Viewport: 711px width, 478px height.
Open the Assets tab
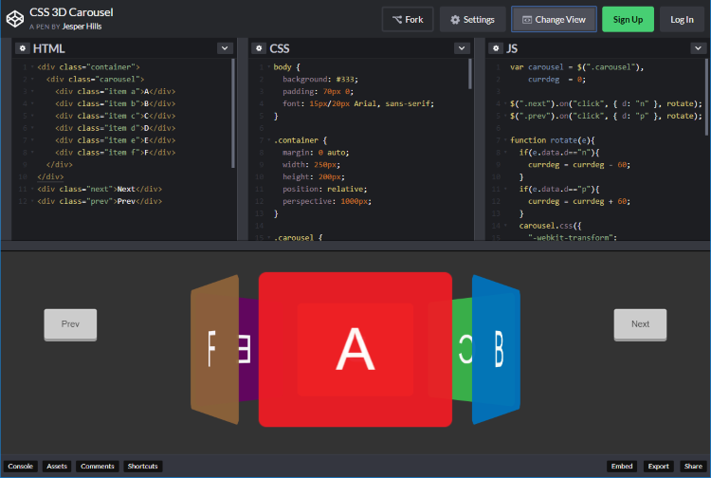[57, 467]
